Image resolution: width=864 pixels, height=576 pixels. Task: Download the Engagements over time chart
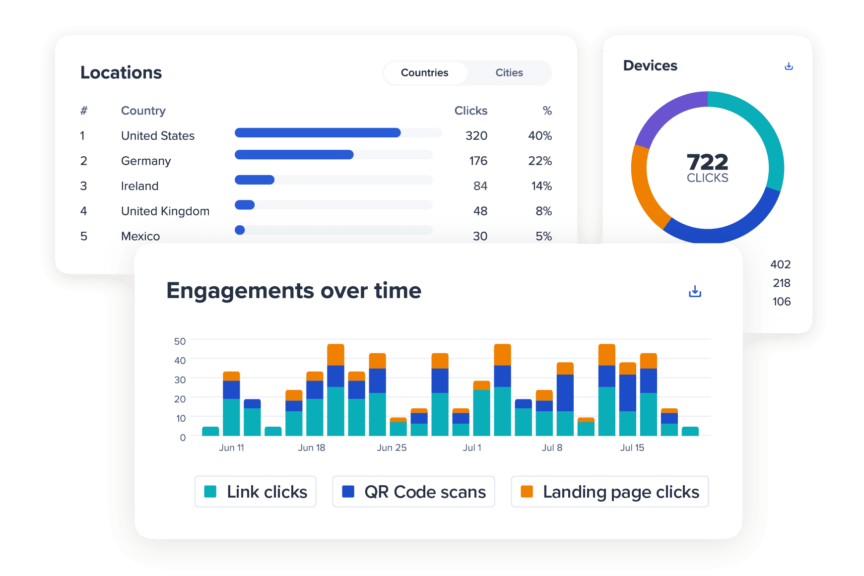695,291
